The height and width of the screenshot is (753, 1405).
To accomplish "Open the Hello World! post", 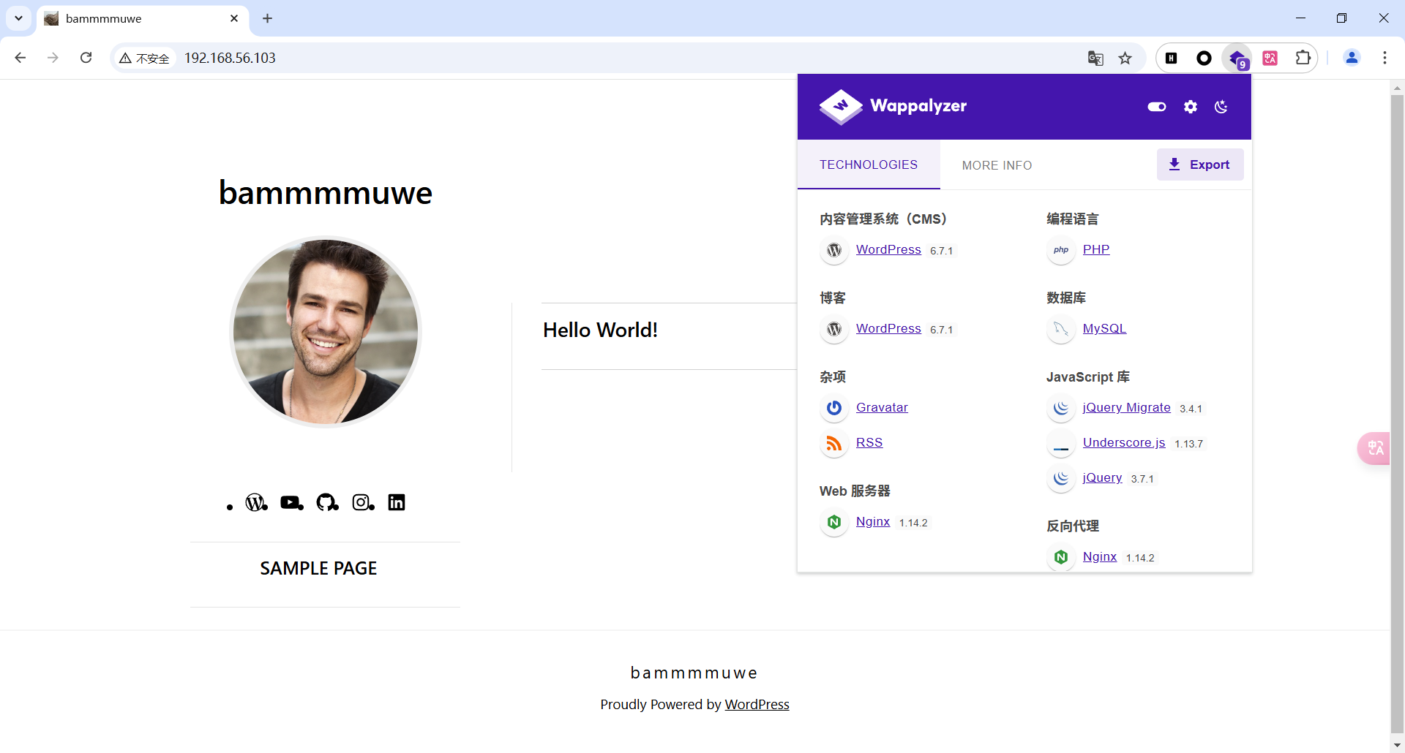I will click(600, 330).
